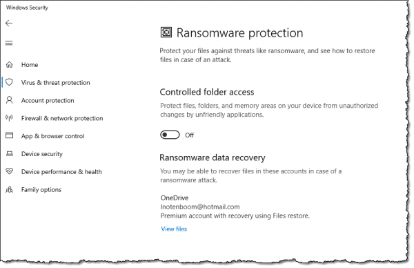Turn on Controlled folder access toggle
Viewport: 414px width, 268px height.
pyautogui.click(x=170, y=135)
